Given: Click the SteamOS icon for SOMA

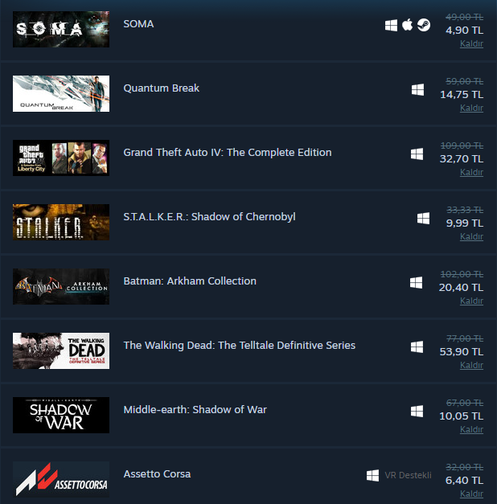Looking at the screenshot, I should [x=424, y=25].
